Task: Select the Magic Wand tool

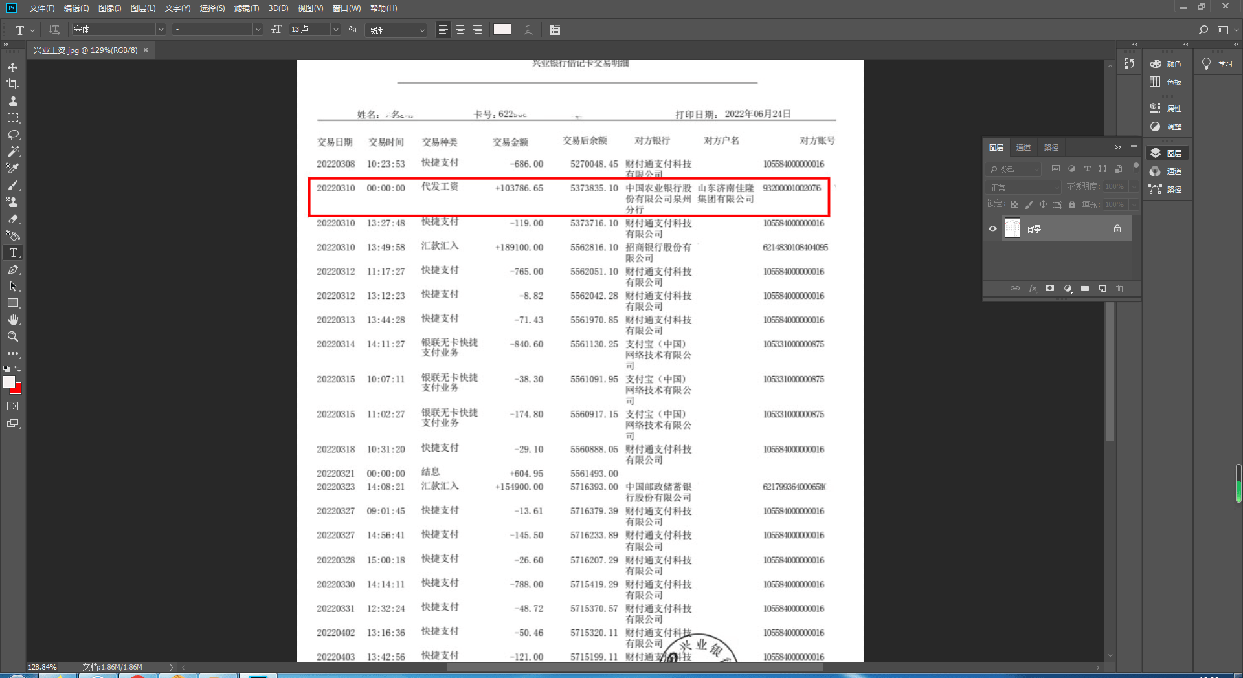Action: (13, 151)
